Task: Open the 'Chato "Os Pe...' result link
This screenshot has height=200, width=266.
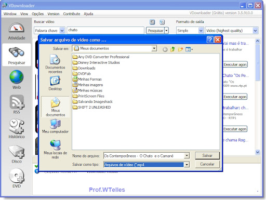Action: pyautogui.click(x=236, y=75)
